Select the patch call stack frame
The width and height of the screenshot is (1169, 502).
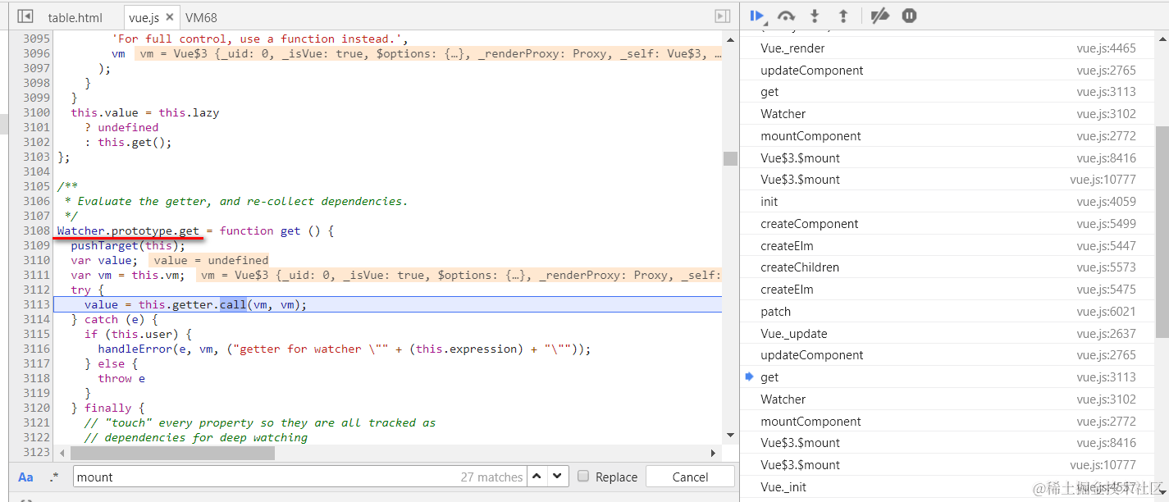948,312
